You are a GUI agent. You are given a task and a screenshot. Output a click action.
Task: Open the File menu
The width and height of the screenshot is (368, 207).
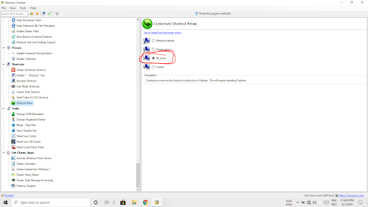[4, 8]
